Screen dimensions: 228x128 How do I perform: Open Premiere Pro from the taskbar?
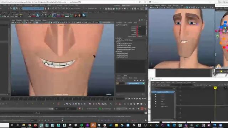(x=163, y=125)
